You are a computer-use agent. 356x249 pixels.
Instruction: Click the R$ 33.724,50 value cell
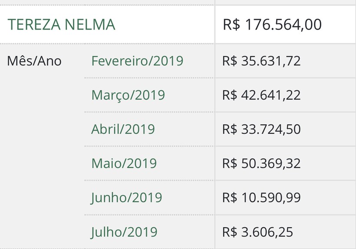click(285, 129)
